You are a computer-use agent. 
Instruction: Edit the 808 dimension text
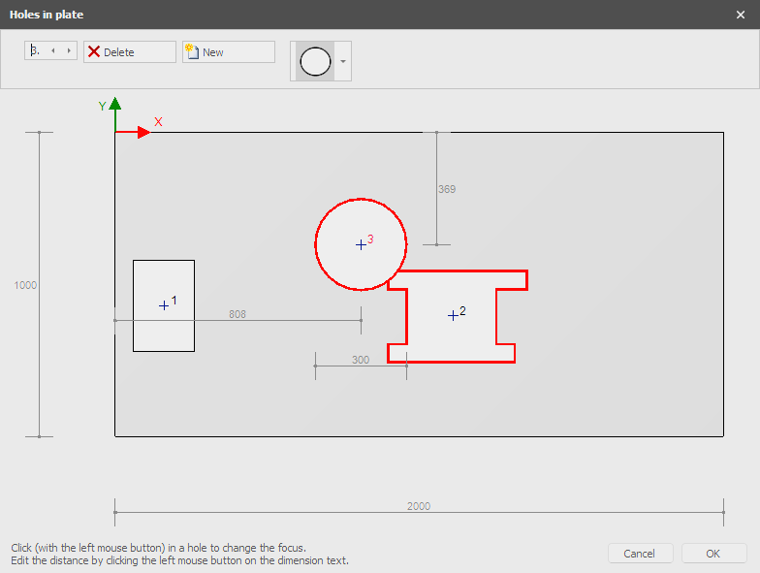click(237, 314)
